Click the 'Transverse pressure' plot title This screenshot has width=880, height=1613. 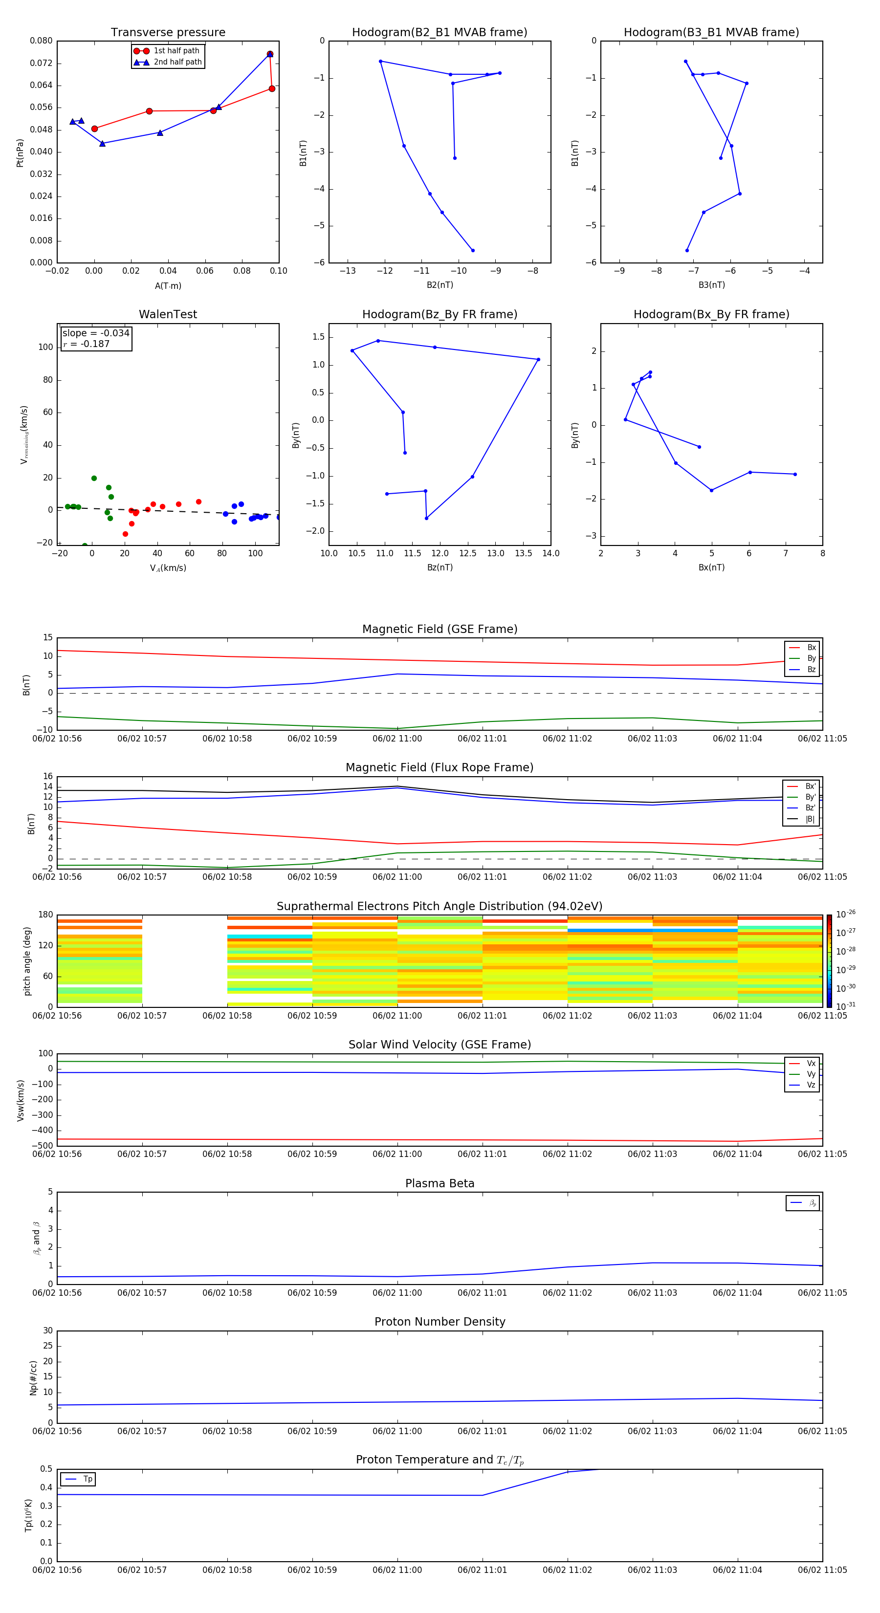tap(168, 32)
